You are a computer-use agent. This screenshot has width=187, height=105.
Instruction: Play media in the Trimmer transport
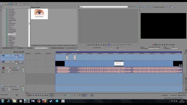pos(91,45)
